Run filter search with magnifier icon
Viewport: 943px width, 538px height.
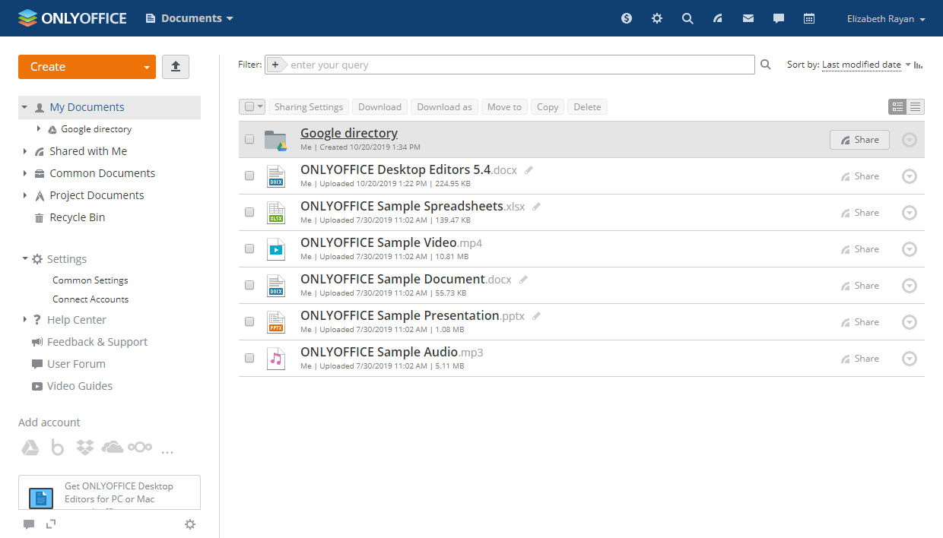pos(766,65)
